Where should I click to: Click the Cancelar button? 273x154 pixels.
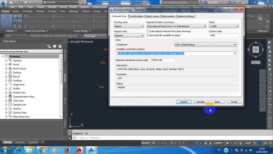pos(200,102)
